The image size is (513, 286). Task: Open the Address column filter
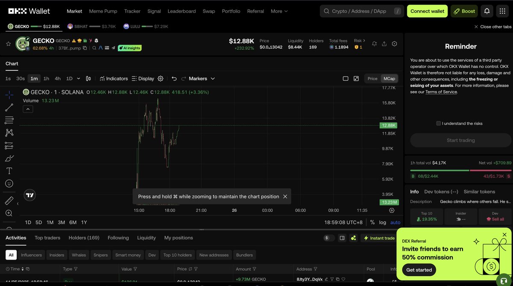[x=316, y=269]
